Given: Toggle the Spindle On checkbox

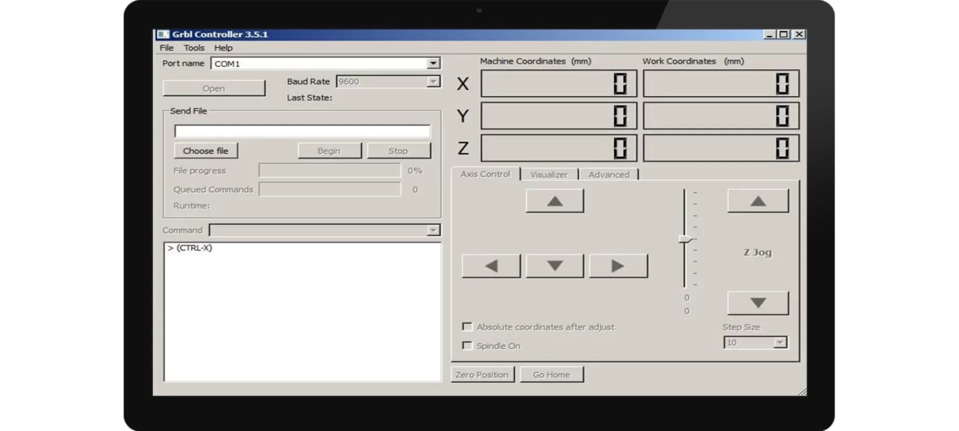Looking at the screenshot, I should (467, 345).
